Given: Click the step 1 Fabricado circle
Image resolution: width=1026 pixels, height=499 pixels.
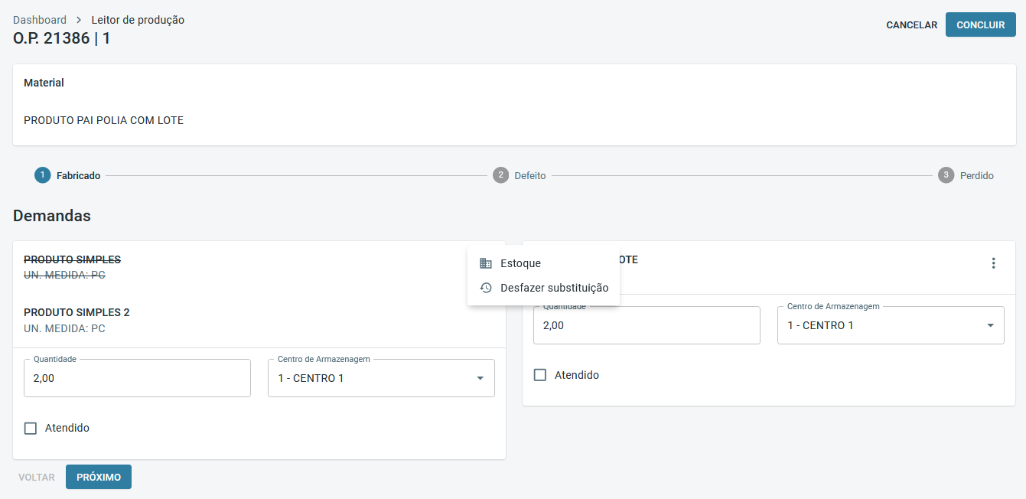Looking at the screenshot, I should click(42, 175).
